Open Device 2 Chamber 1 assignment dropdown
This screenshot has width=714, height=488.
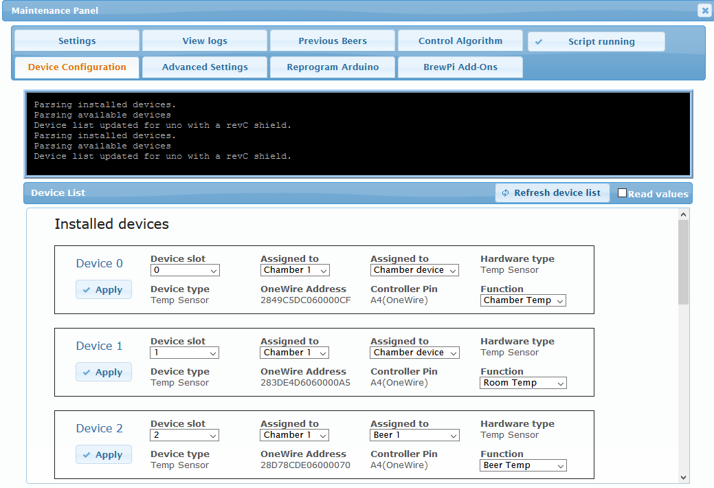point(295,435)
